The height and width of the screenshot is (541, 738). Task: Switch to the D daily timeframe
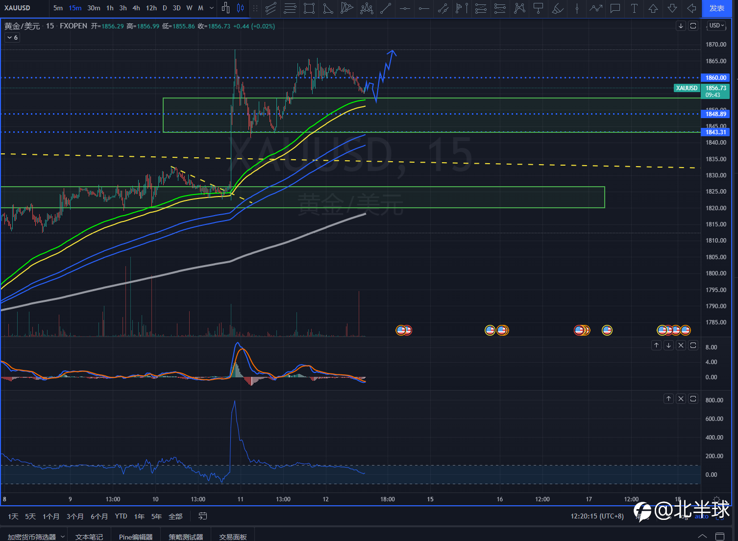(x=165, y=8)
